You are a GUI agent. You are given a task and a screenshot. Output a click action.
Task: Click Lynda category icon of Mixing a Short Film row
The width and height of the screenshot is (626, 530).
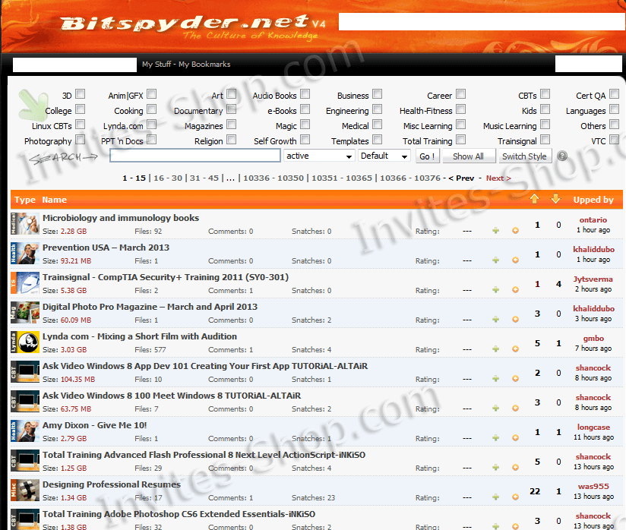click(25, 342)
